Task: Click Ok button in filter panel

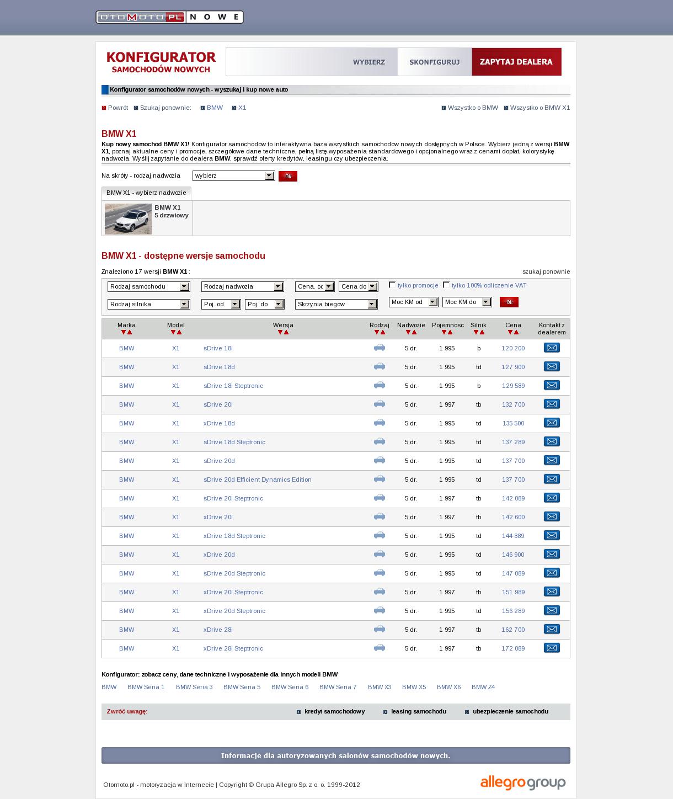Action: coord(509,302)
